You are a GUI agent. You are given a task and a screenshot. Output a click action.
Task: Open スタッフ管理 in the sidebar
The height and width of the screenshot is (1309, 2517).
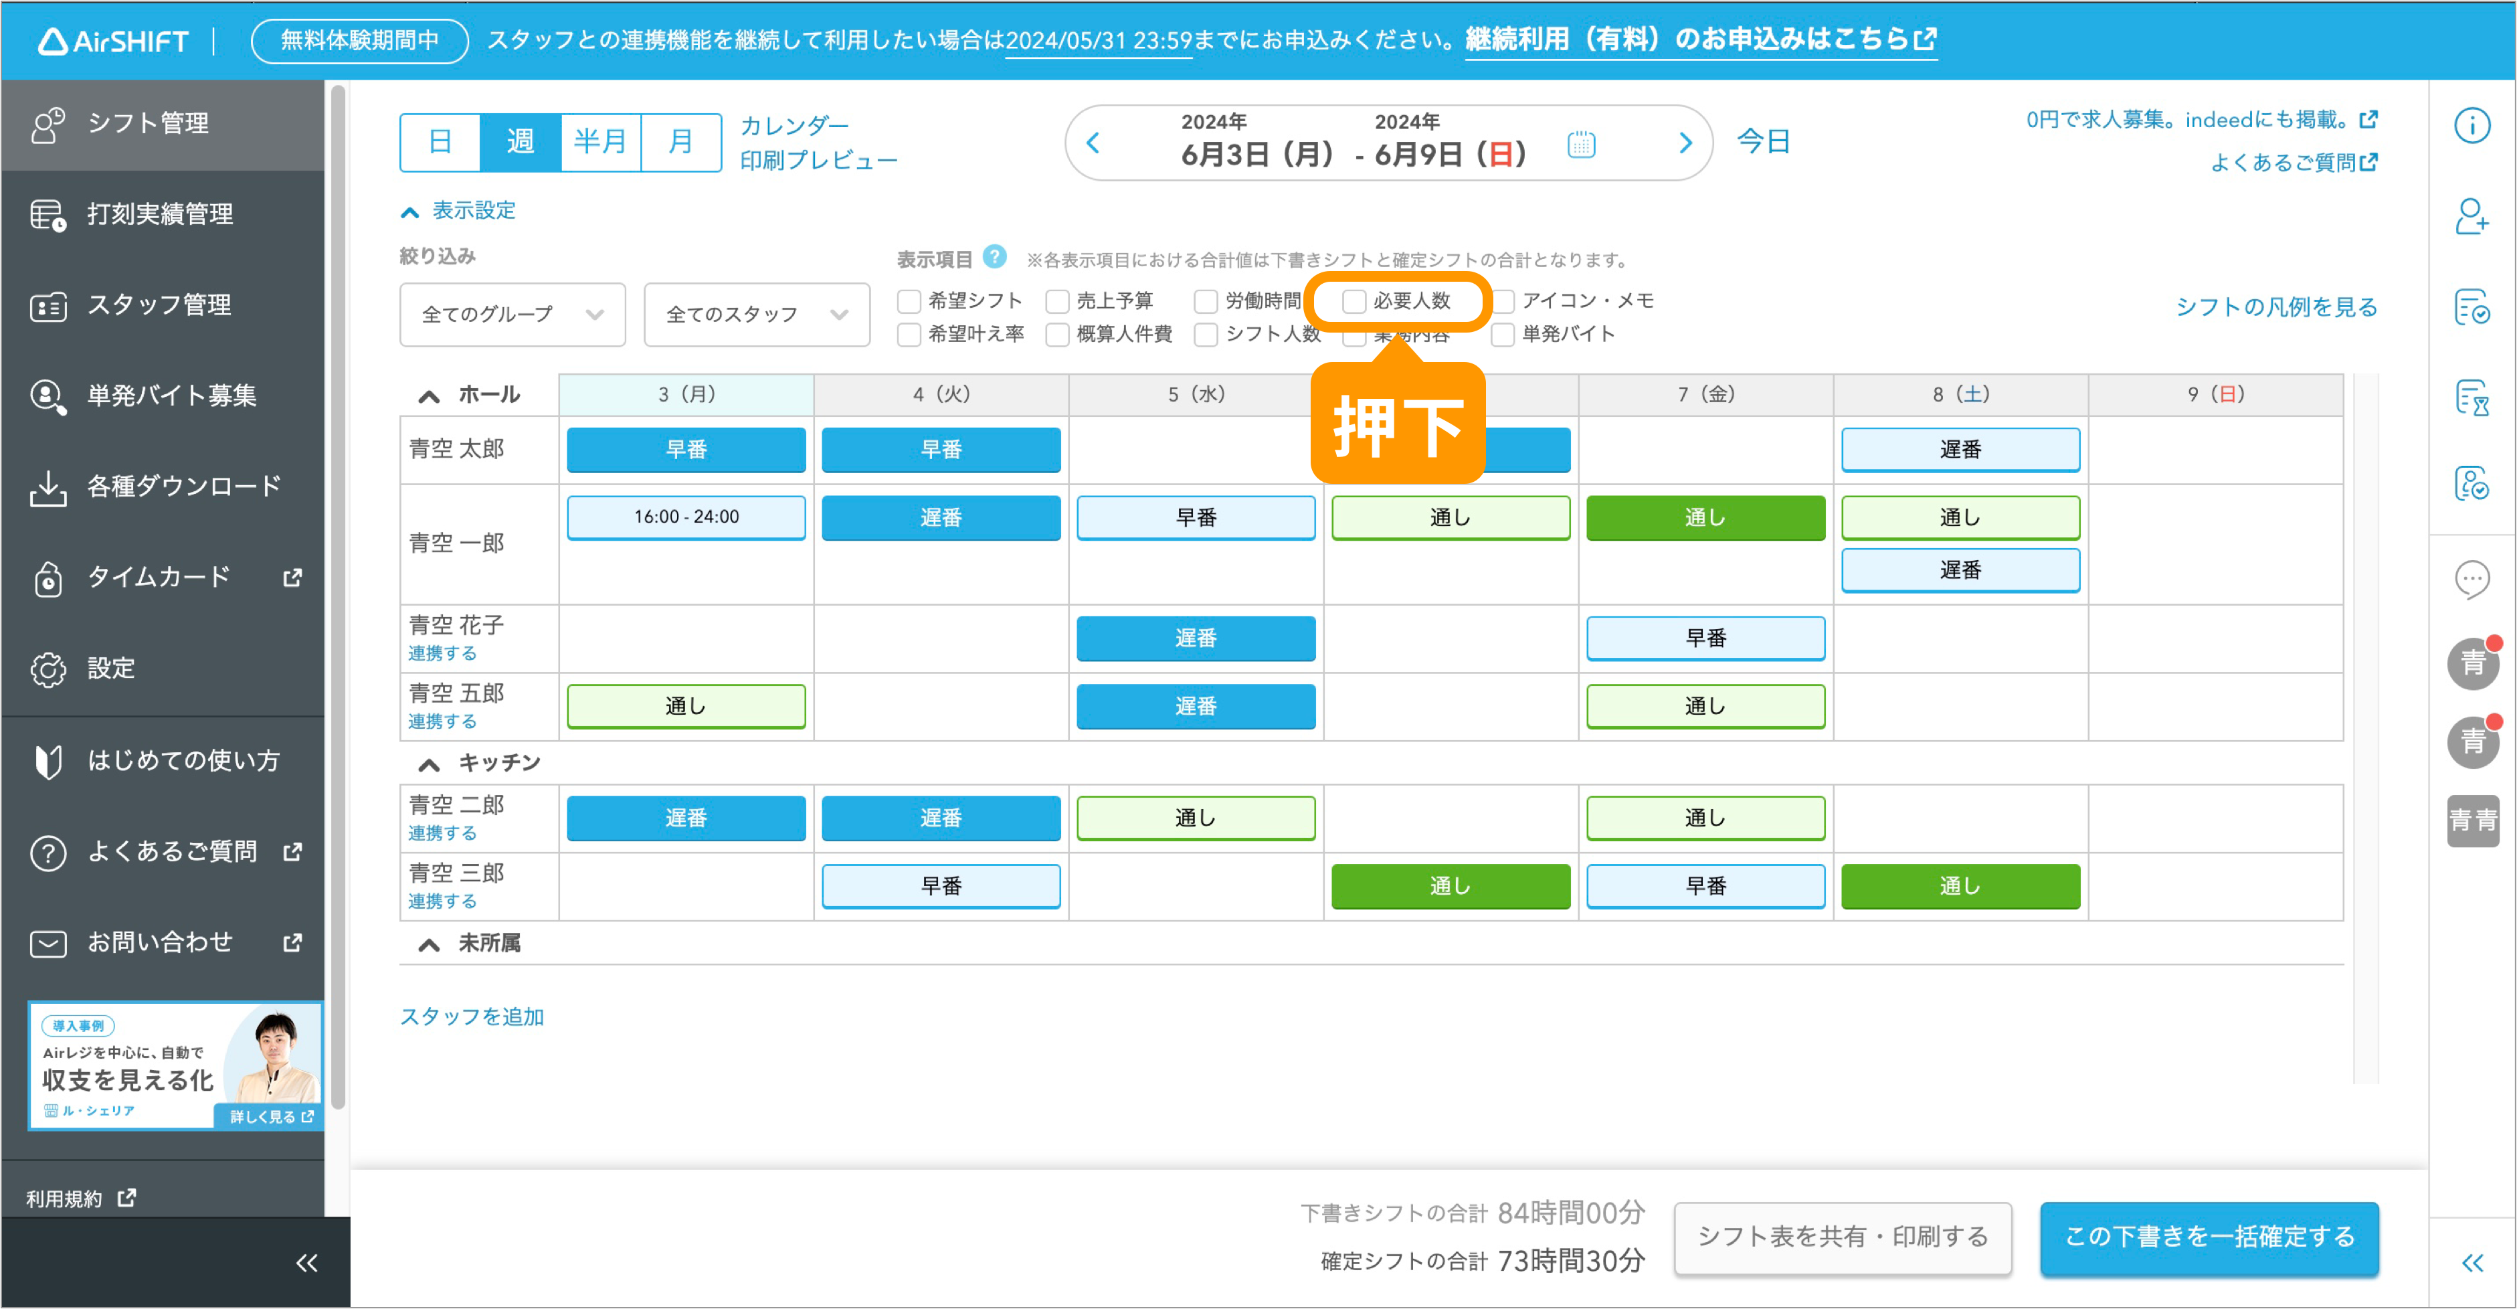[162, 305]
